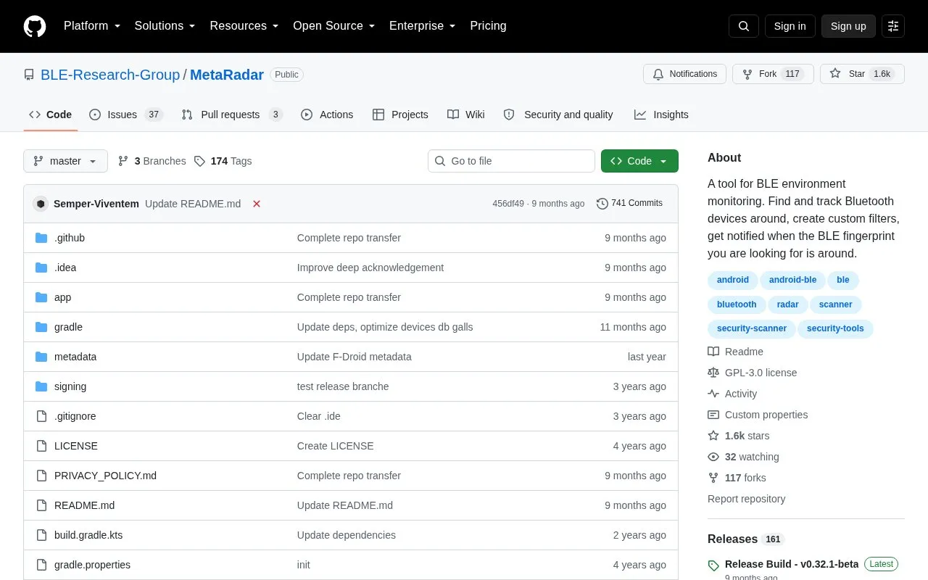This screenshot has width=928, height=580.
Task: Click the README.md file icon
Action: pyautogui.click(x=41, y=505)
